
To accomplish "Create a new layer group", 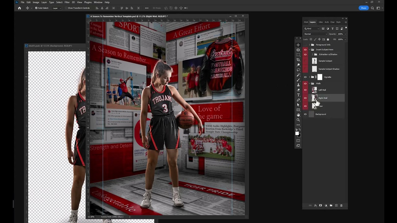I will [331, 205].
